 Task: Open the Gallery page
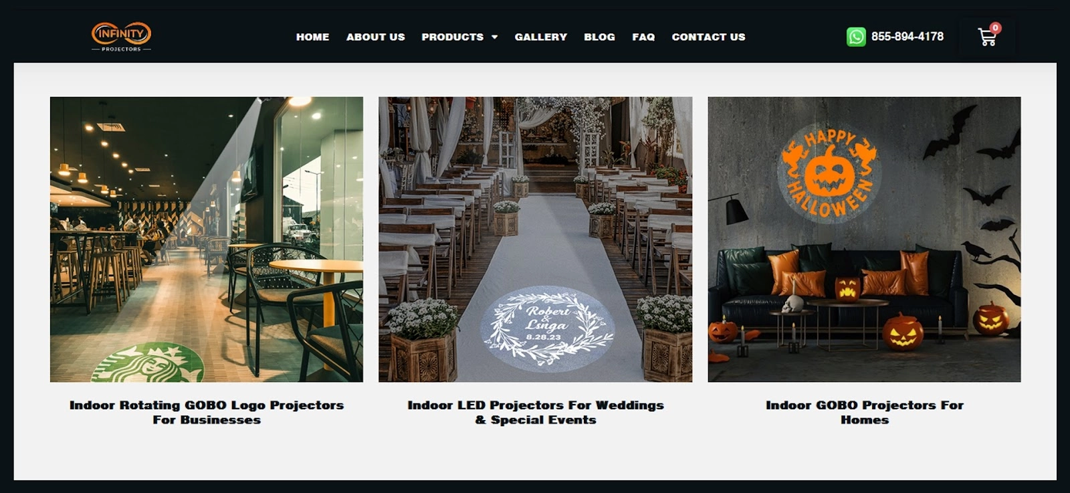pyautogui.click(x=540, y=37)
